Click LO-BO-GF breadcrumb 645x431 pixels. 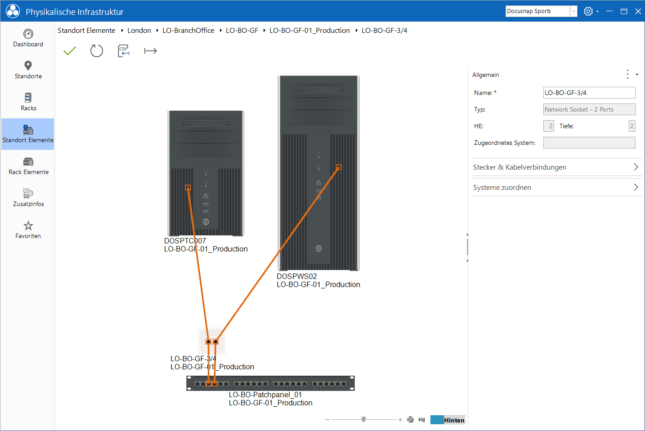click(x=242, y=31)
